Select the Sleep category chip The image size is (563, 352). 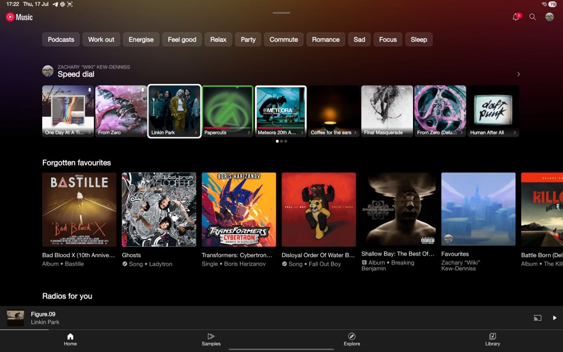(419, 40)
